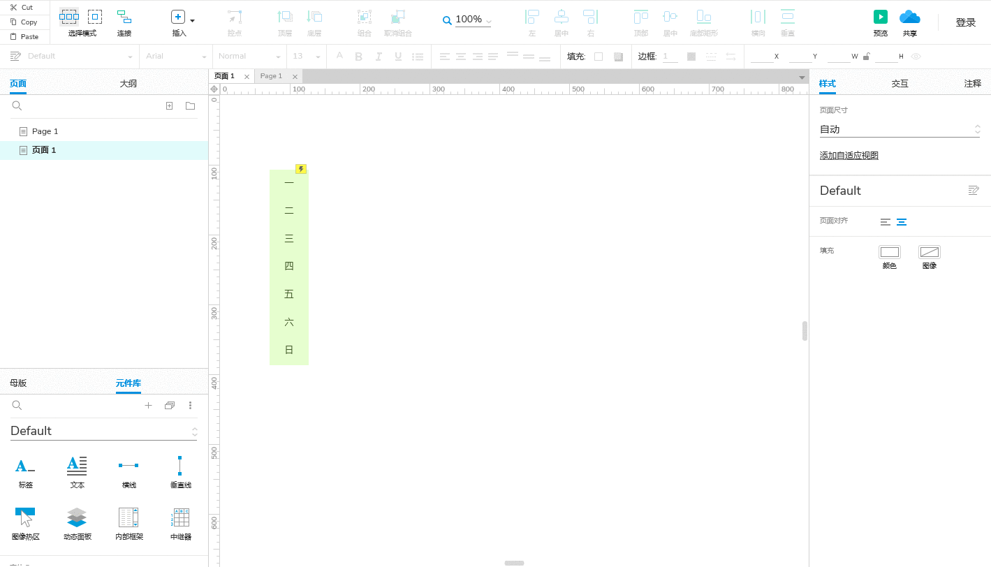Select the 标签 label widget

(26, 472)
